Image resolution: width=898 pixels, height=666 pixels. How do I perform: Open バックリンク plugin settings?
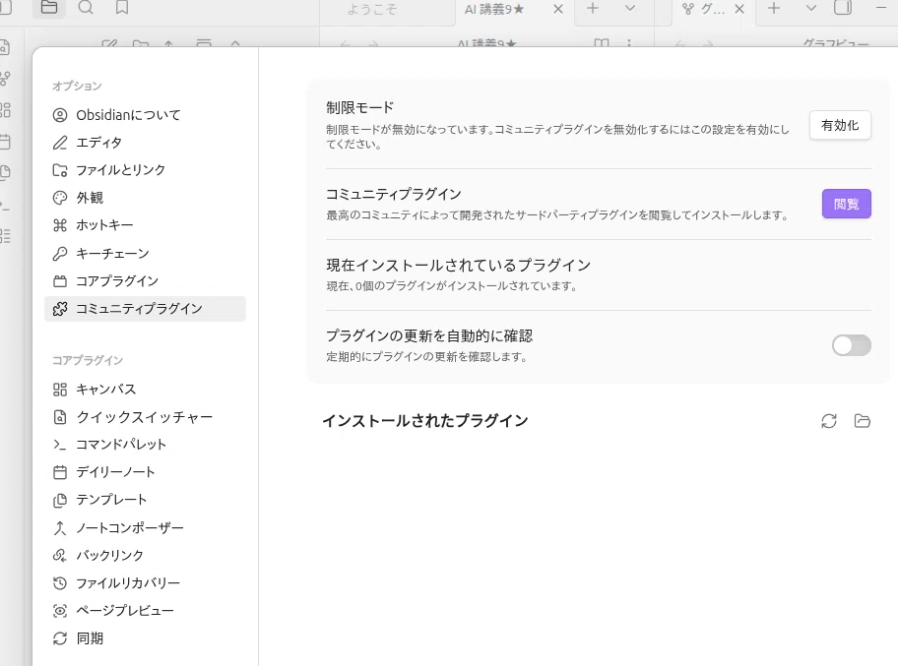(x=145, y=556)
